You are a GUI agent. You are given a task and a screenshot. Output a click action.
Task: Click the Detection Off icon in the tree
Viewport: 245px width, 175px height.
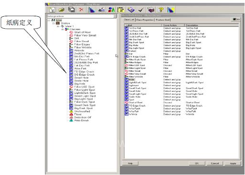[x=71, y=118]
